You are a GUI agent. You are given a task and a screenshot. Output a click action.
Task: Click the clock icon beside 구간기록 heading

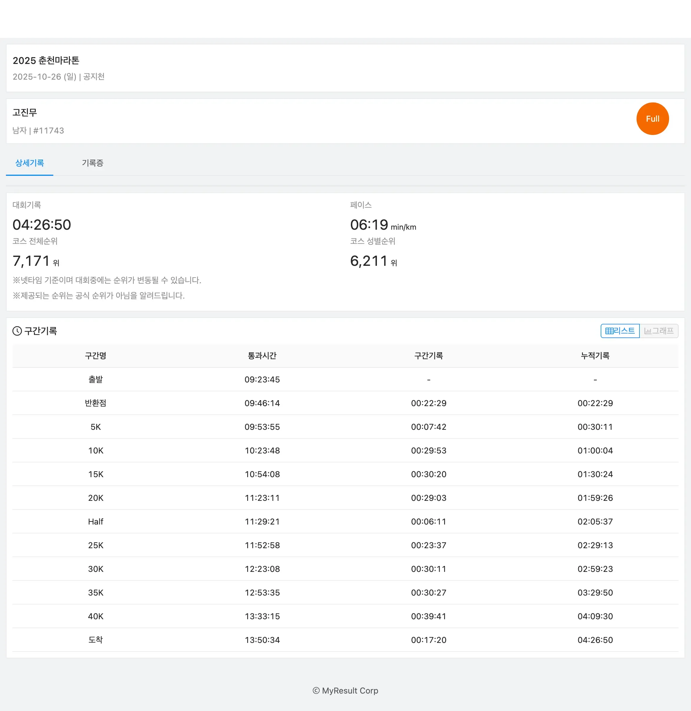[17, 331]
